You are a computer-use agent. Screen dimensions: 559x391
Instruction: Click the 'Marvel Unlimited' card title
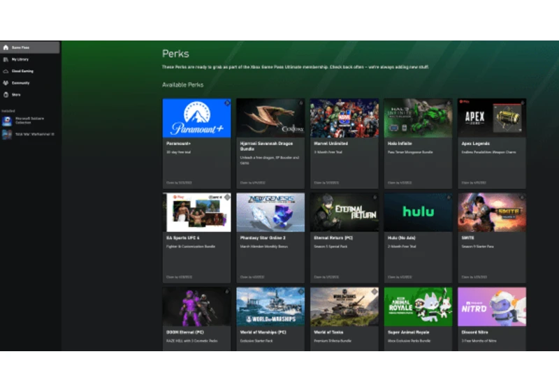click(x=331, y=144)
